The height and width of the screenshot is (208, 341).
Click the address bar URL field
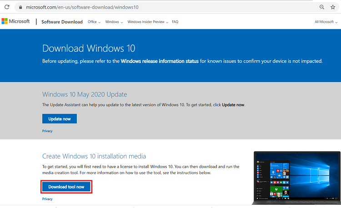pyautogui.click(x=136, y=7)
